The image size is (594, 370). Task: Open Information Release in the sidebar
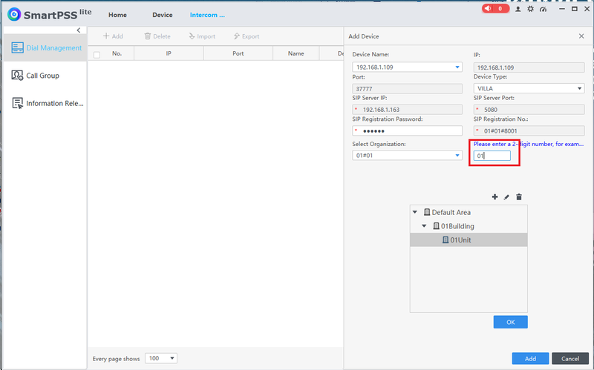tap(45, 103)
